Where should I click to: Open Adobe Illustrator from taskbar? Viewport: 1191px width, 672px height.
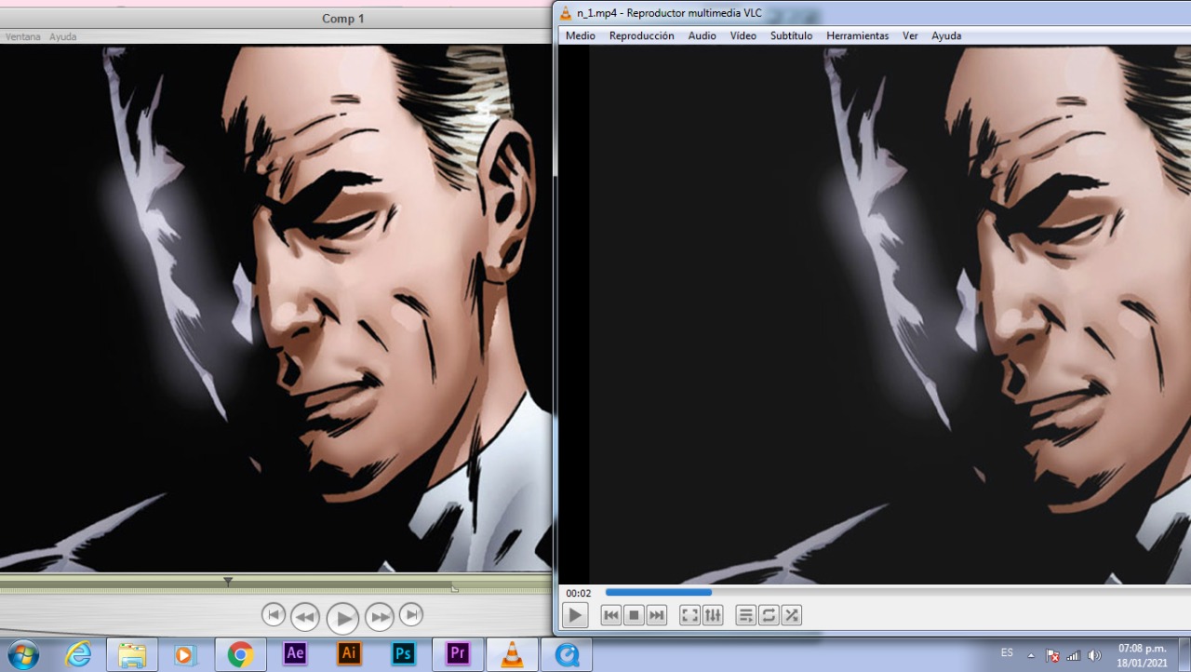click(349, 653)
